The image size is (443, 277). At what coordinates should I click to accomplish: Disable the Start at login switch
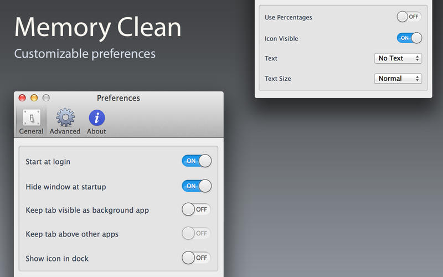point(197,161)
